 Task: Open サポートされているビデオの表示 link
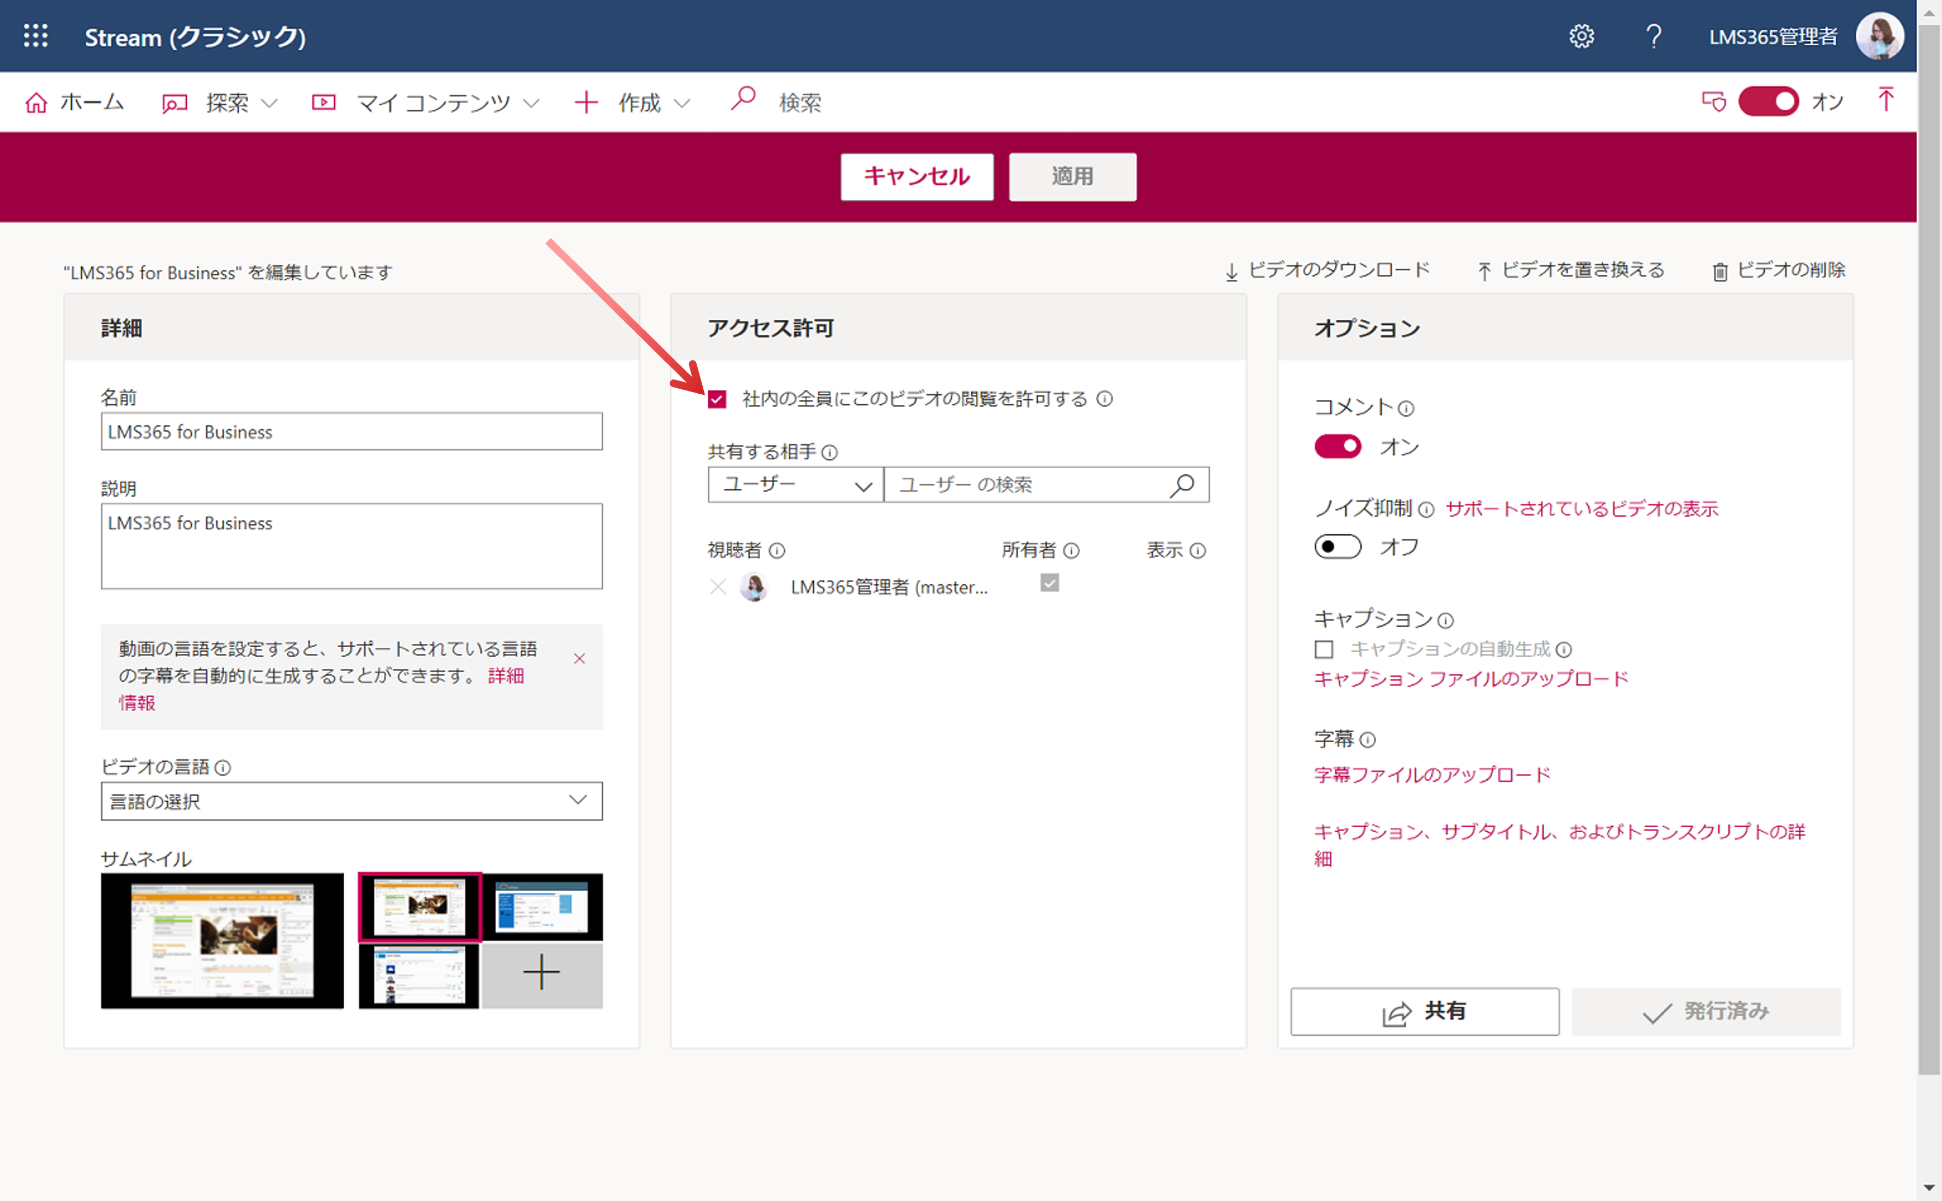(1581, 509)
